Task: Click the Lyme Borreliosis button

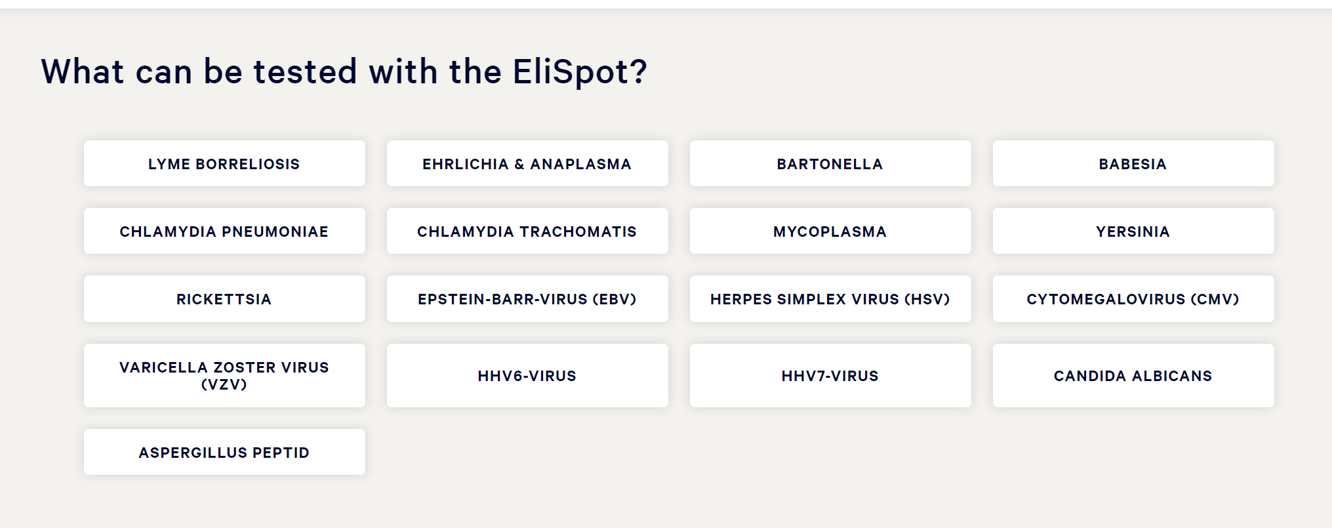Action: click(224, 163)
